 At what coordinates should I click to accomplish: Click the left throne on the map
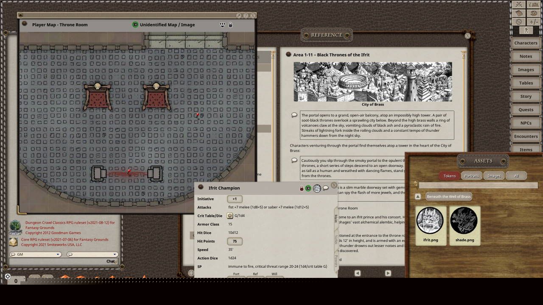tap(98, 97)
